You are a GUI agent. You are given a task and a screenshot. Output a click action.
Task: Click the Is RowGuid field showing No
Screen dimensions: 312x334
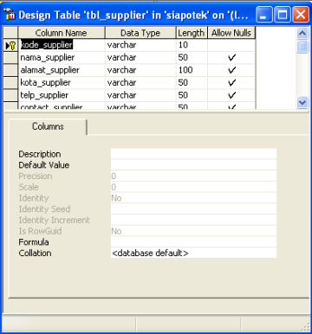coord(193,231)
